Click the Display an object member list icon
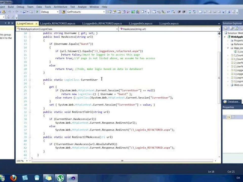The width and height of the screenshot is (243, 182). tap(154, 12)
